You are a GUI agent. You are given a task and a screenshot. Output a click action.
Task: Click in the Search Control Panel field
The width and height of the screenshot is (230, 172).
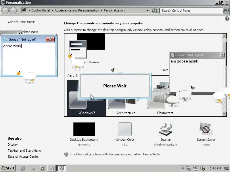coord(191,11)
